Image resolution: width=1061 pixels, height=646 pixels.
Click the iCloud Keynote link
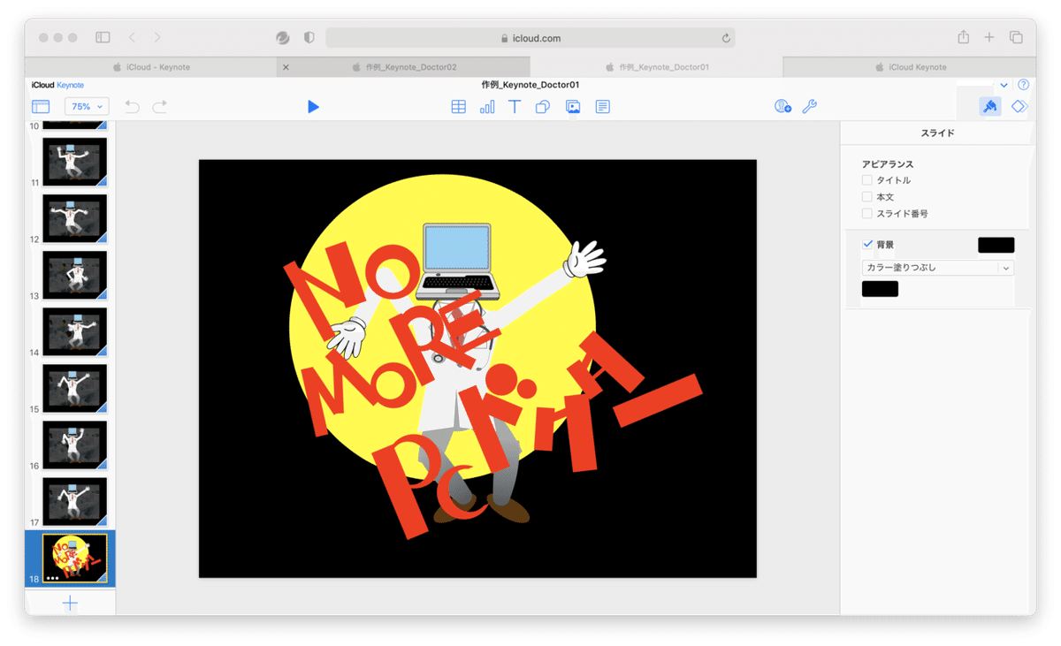point(57,85)
